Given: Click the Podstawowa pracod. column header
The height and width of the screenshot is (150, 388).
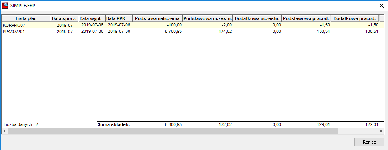Looking at the screenshot, I should tap(306, 18).
